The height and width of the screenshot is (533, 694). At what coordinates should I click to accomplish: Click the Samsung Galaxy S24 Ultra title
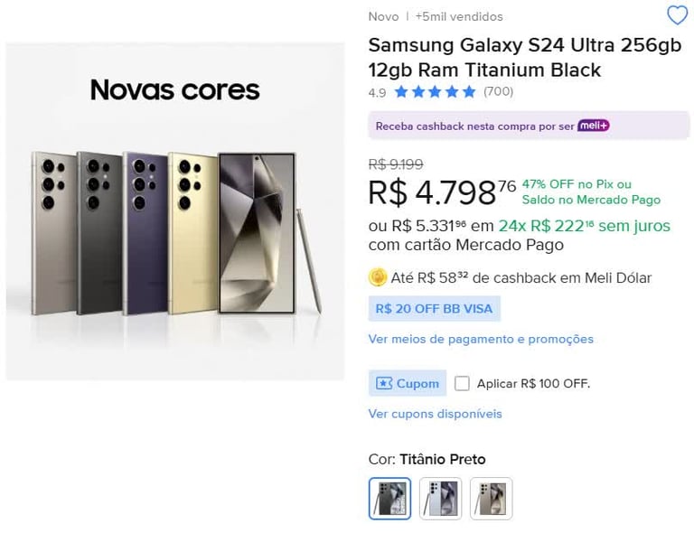(524, 57)
